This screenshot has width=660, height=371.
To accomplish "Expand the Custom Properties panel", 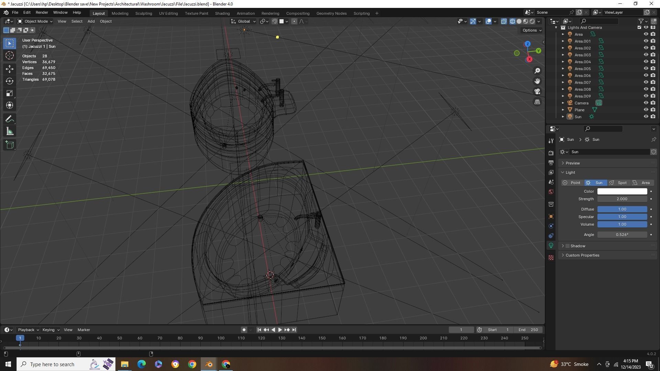I will pyautogui.click(x=582, y=255).
